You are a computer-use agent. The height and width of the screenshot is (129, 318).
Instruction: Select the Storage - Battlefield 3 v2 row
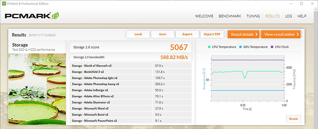pyautogui.click(x=131, y=72)
